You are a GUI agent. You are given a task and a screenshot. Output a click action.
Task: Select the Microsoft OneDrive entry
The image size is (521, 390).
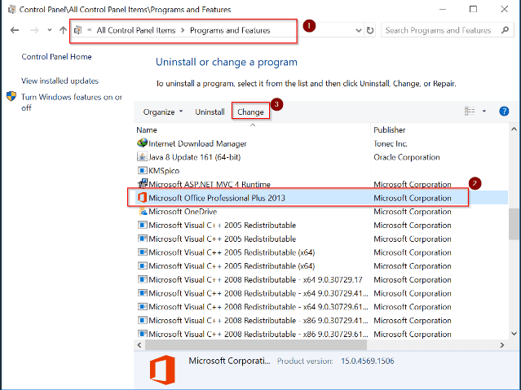[x=183, y=212]
